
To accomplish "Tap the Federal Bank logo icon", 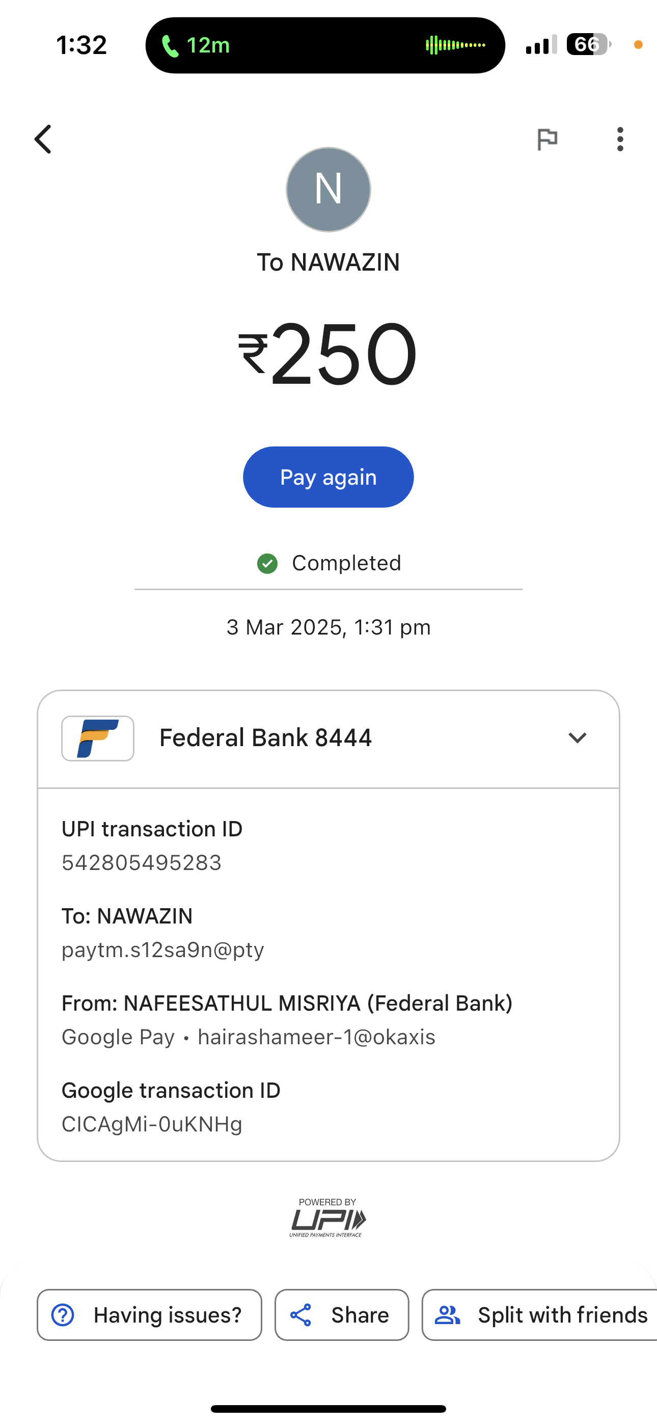I will [98, 738].
